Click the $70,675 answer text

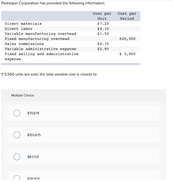point(33,113)
